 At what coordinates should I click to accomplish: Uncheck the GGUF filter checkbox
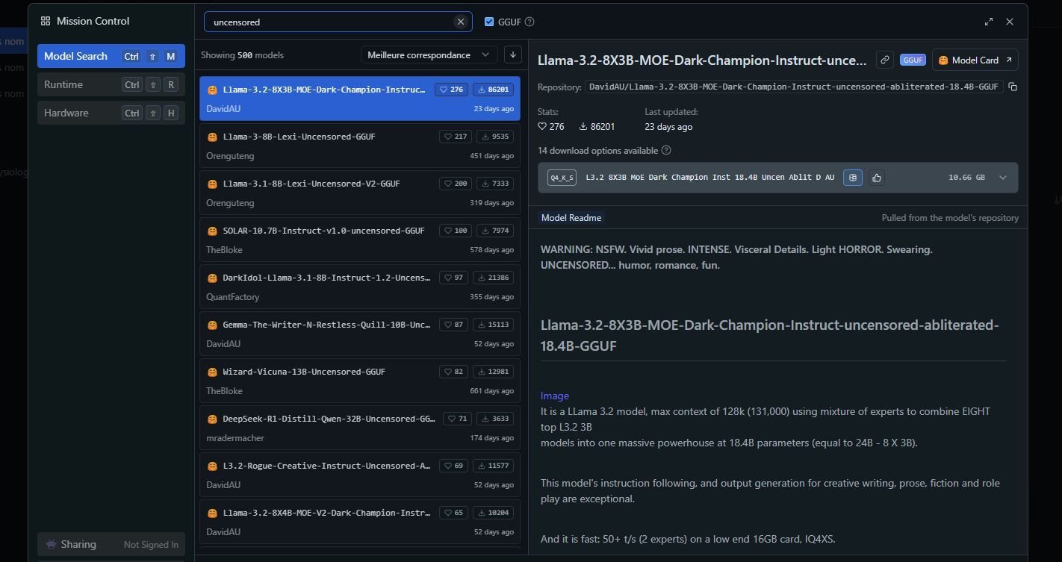(x=489, y=22)
